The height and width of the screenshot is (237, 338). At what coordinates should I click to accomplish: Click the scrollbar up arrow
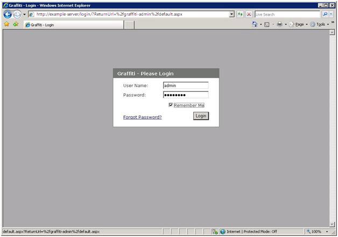332,32
